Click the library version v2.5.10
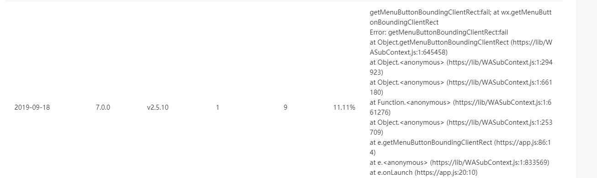 click(158, 107)
